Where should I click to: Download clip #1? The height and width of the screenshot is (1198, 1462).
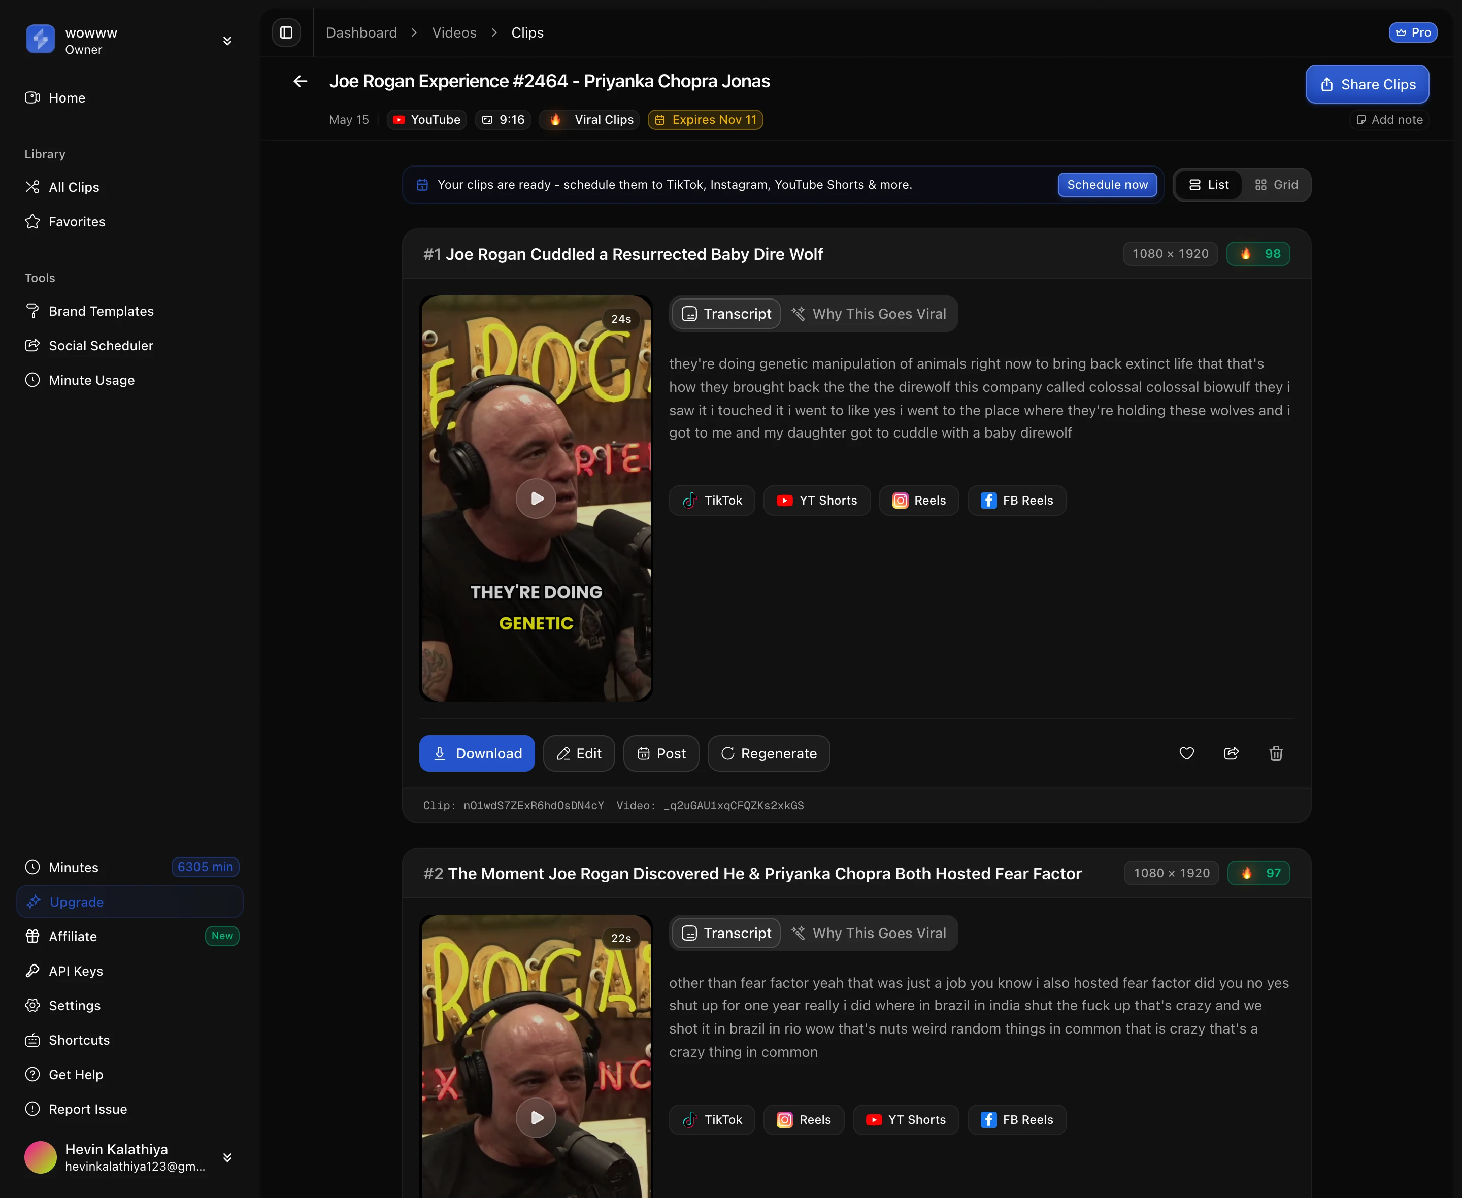coord(477,753)
